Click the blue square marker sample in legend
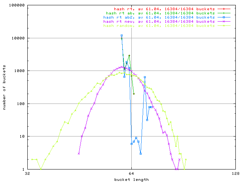The width and height of the screenshot is (243, 182). (224, 17)
